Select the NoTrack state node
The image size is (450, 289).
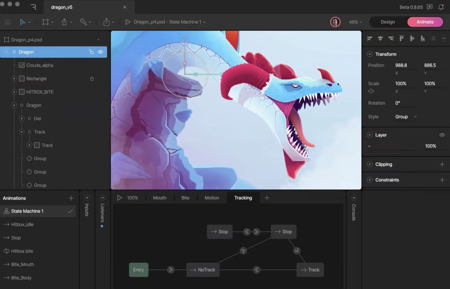[x=203, y=270]
